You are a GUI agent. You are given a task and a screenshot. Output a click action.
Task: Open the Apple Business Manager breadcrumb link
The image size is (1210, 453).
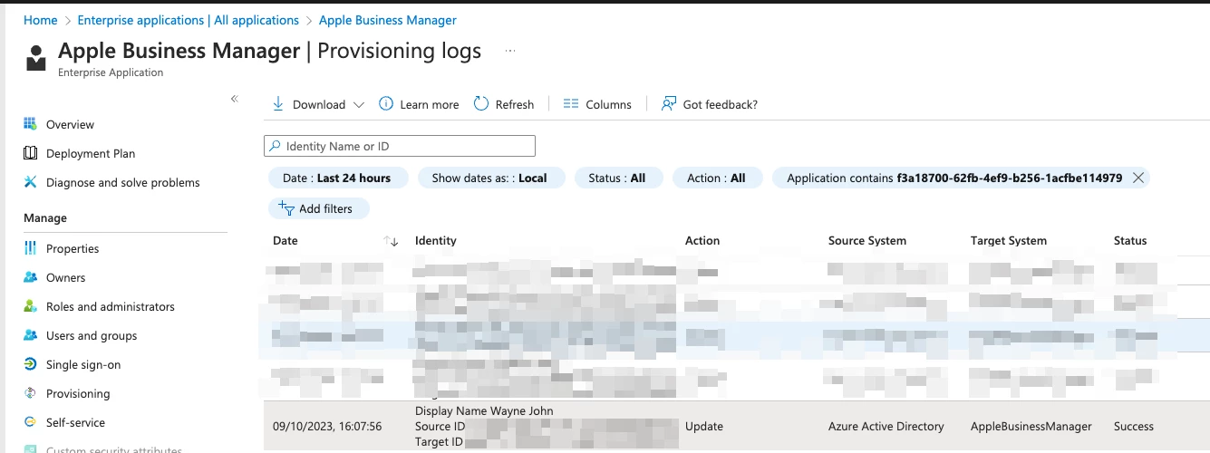coord(388,20)
